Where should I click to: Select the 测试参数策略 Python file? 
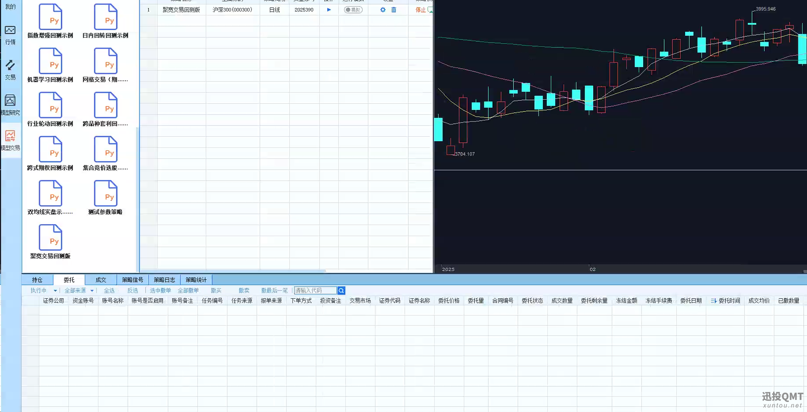tap(105, 198)
